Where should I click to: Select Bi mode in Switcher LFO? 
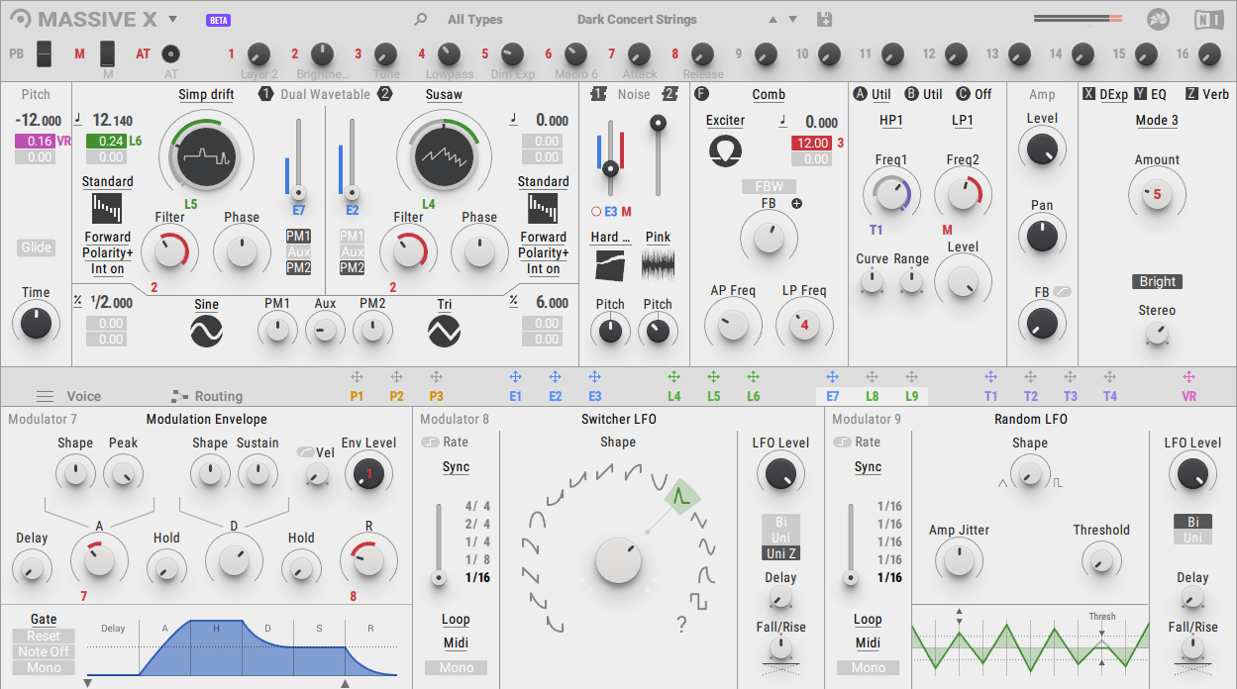point(780,522)
